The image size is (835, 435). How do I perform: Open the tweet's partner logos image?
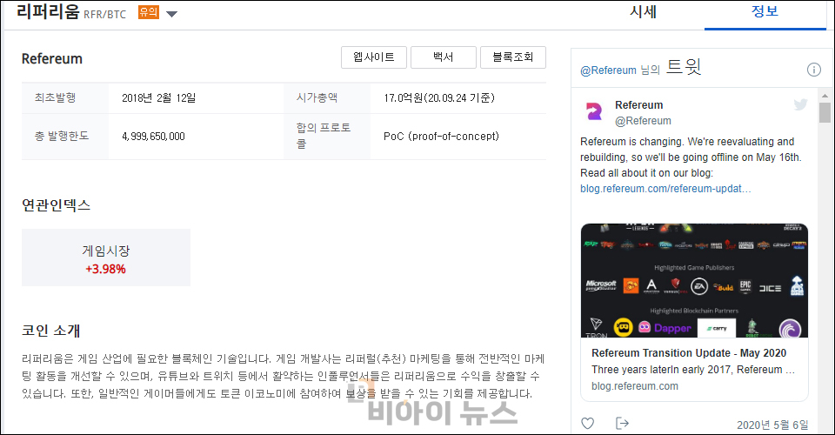pyautogui.click(x=694, y=281)
